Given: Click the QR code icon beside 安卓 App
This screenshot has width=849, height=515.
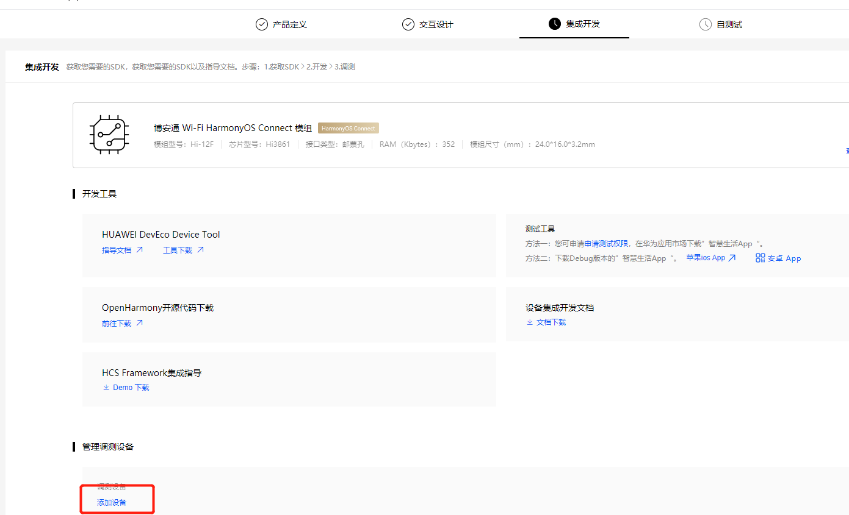Looking at the screenshot, I should click(x=760, y=258).
